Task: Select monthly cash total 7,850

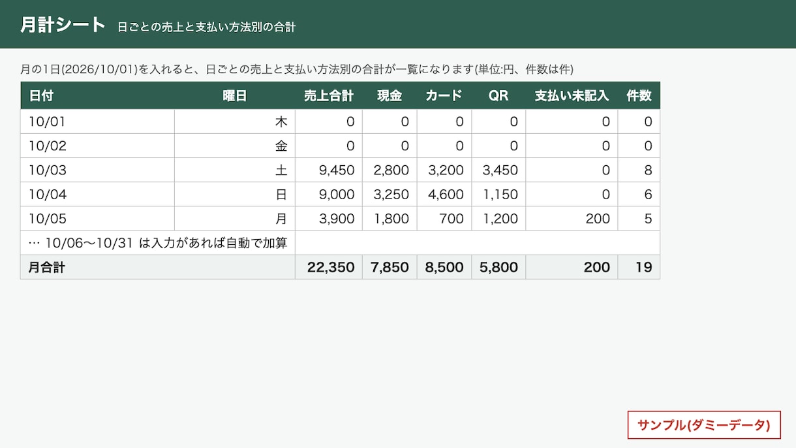Action: (390, 267)
